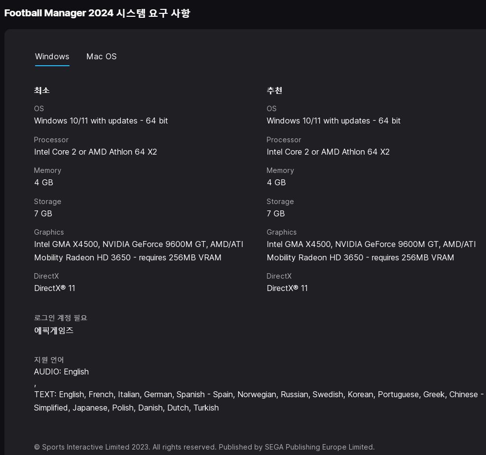
Task: Click the Memory label under 추천
Action: coord(280,170)
